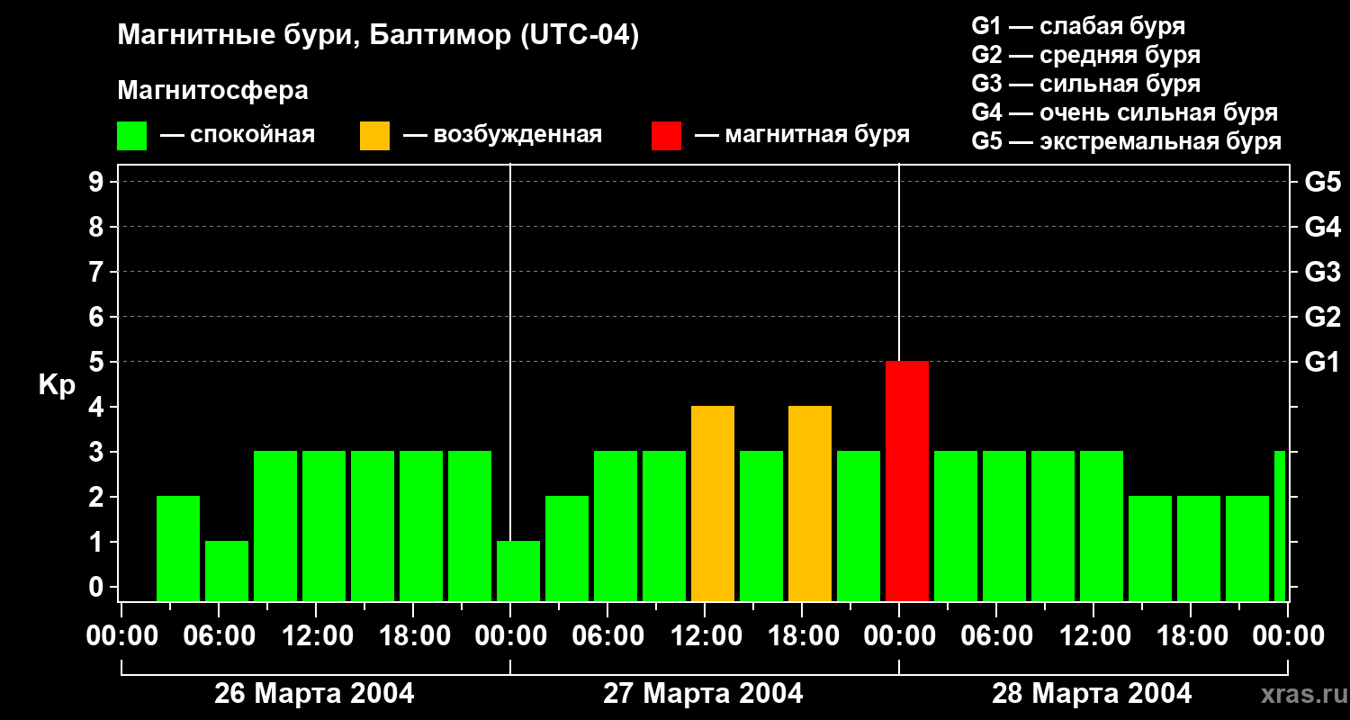Click the 18:00 time label for 28 Марта
Screen dimensions: 1350x720
(x=1191, y=636)
